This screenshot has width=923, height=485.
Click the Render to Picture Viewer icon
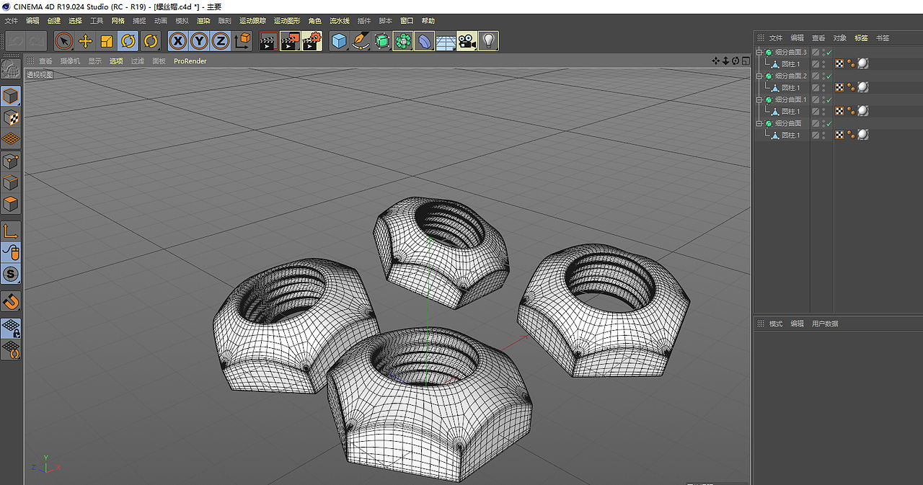290,41
